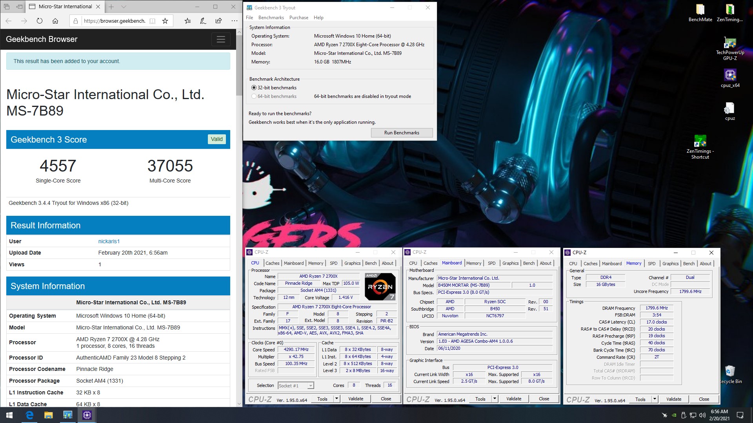Open the Purchase menu in Geekbench 3
Image resolution: width=753 pixels, height=423 pixels.
tap(299, 18)
